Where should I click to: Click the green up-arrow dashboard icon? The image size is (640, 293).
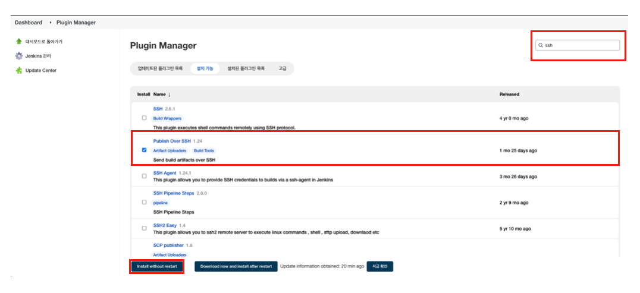tap(18, 41)
